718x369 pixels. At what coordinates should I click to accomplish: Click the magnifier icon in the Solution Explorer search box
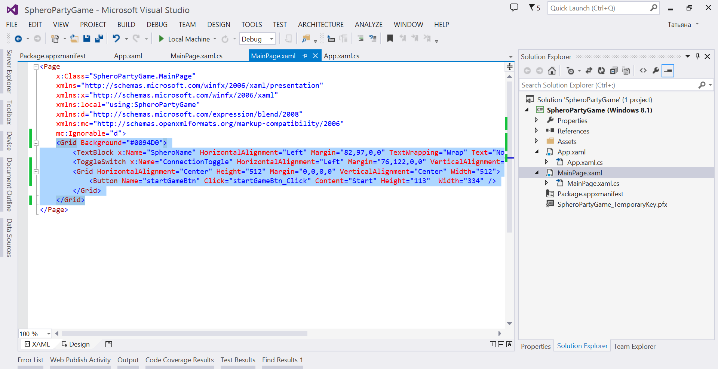click(702, 85)
